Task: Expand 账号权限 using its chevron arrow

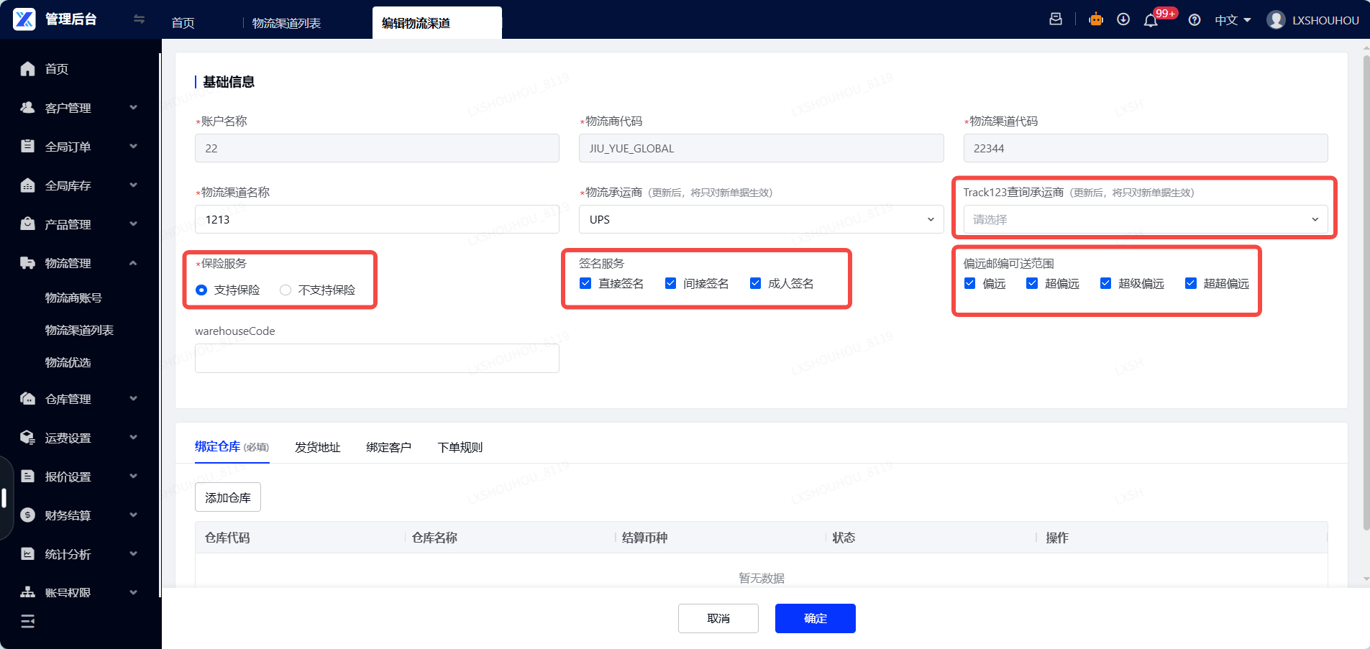Action: 133,593
